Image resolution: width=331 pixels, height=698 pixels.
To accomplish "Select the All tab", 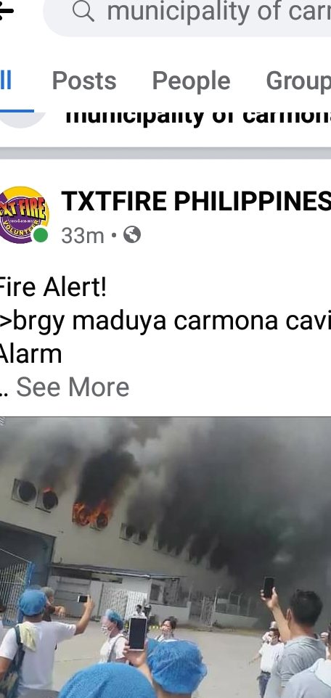I will [5, 81].
